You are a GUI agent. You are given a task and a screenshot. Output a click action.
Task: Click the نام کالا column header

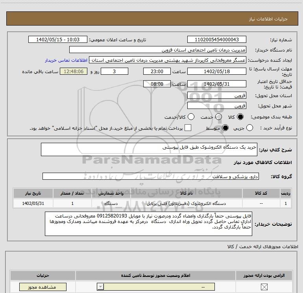(x=187, y=193)
